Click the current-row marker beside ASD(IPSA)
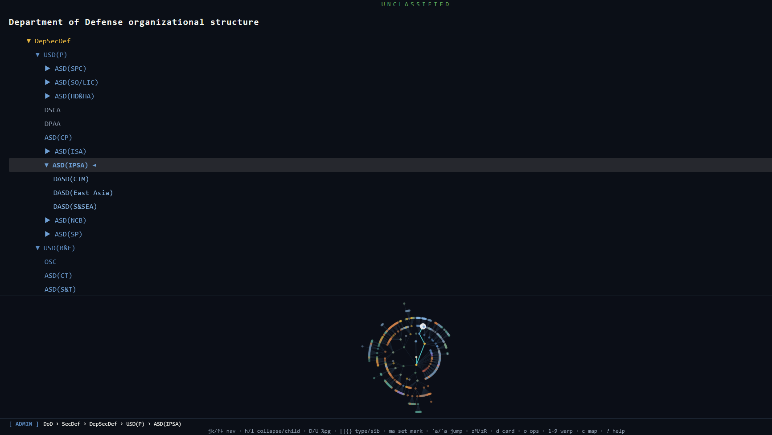Image resolution: width=772 pixels, height=435 pixels. (x=94, y=165)
